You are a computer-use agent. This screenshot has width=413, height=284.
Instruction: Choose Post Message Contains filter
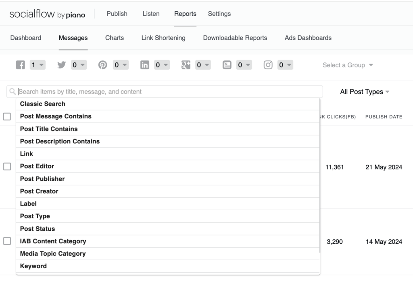pyautogui.click(x=168, y=116)
